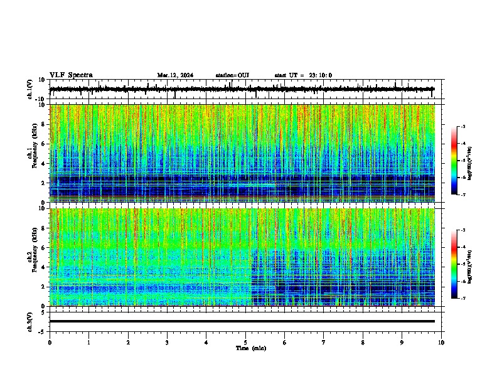
Task: Select the ch.2 spectrogram color scale bar
Action: pyautogui.click(x=454, y=264)
